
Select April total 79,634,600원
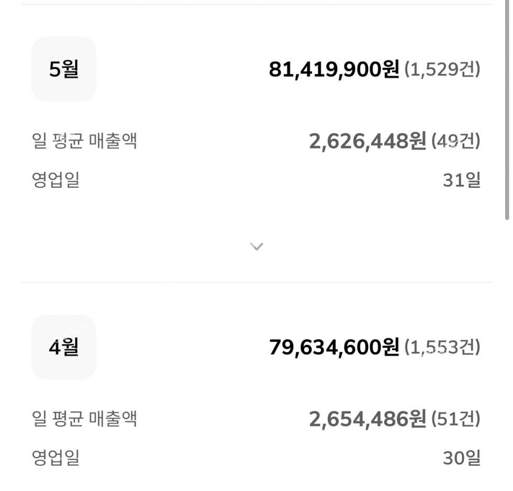coord(334,348)
